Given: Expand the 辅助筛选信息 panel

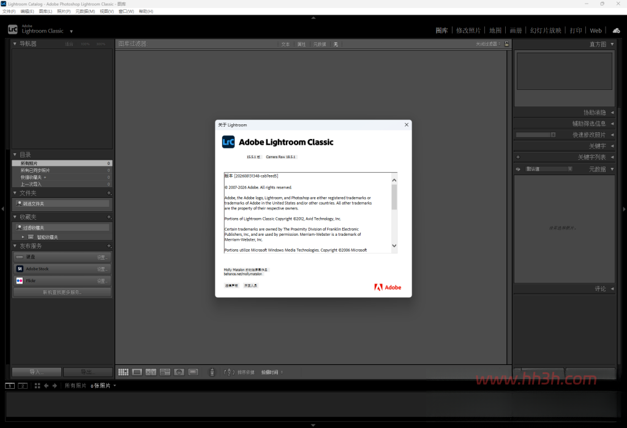Looking at the screenshot, I should [612, 124].
